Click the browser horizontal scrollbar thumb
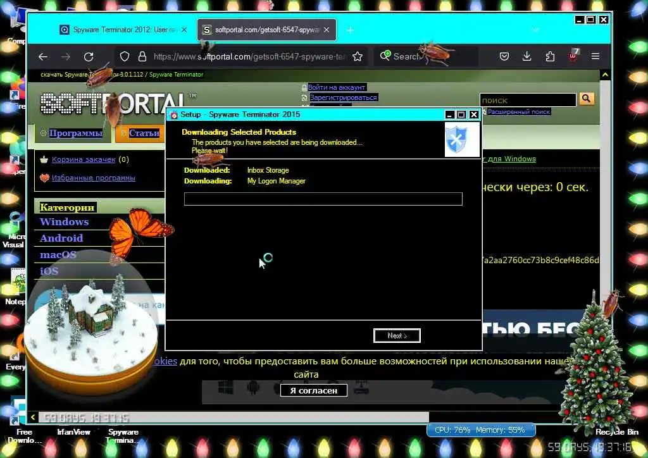Screen dimensions: 648x458 pyautogui.click(x=234, y=417)
